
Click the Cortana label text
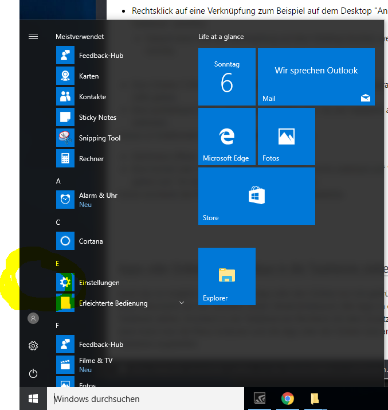91,241
